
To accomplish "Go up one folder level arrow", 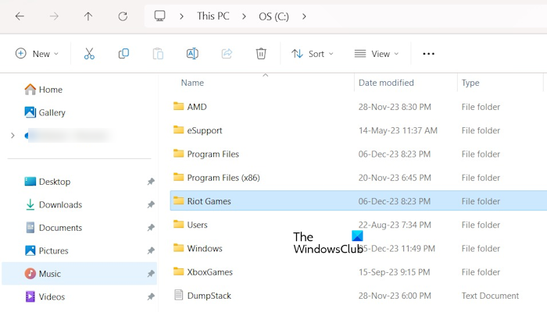I will point(88,16).
